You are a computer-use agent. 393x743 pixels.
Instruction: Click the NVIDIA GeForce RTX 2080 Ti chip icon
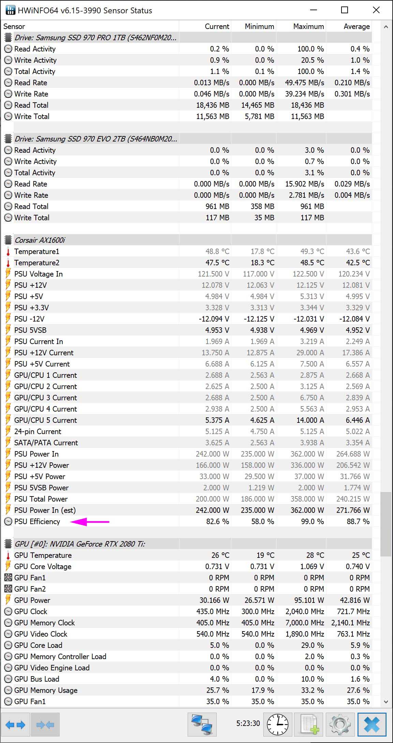tap(8, 544)
